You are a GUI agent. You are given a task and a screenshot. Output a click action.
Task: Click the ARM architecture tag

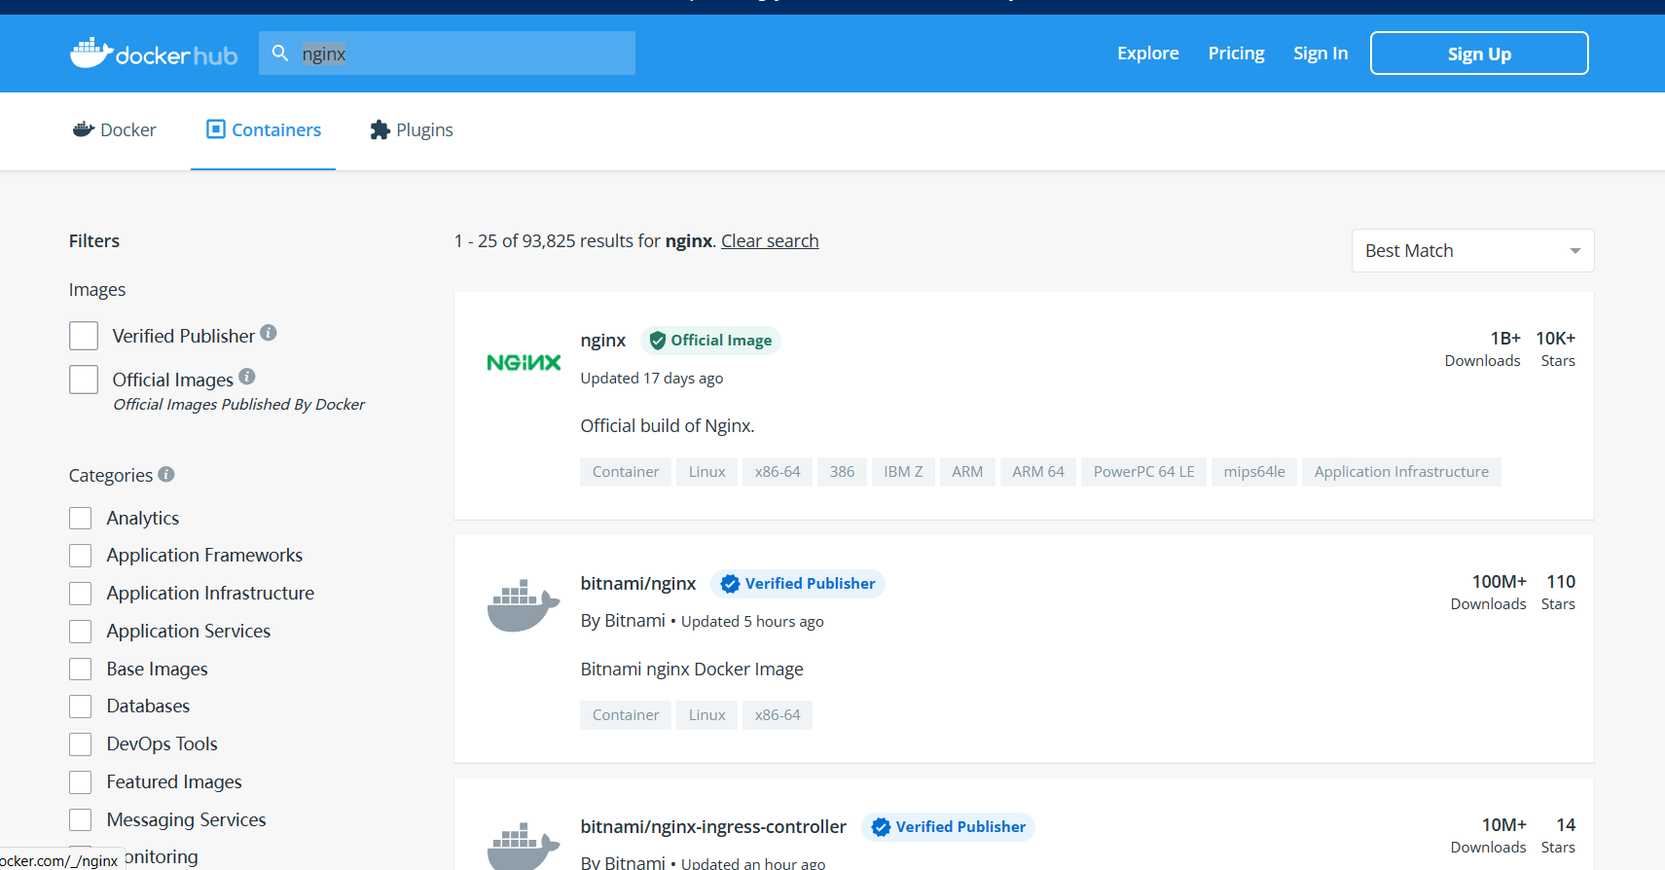click(967, 472)
